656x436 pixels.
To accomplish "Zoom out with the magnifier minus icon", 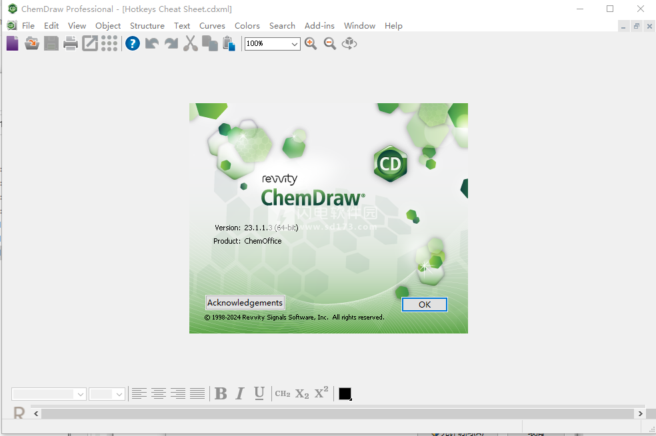I will pos(330,43).
